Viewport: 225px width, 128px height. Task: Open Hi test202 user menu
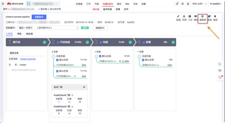(216, 4)
